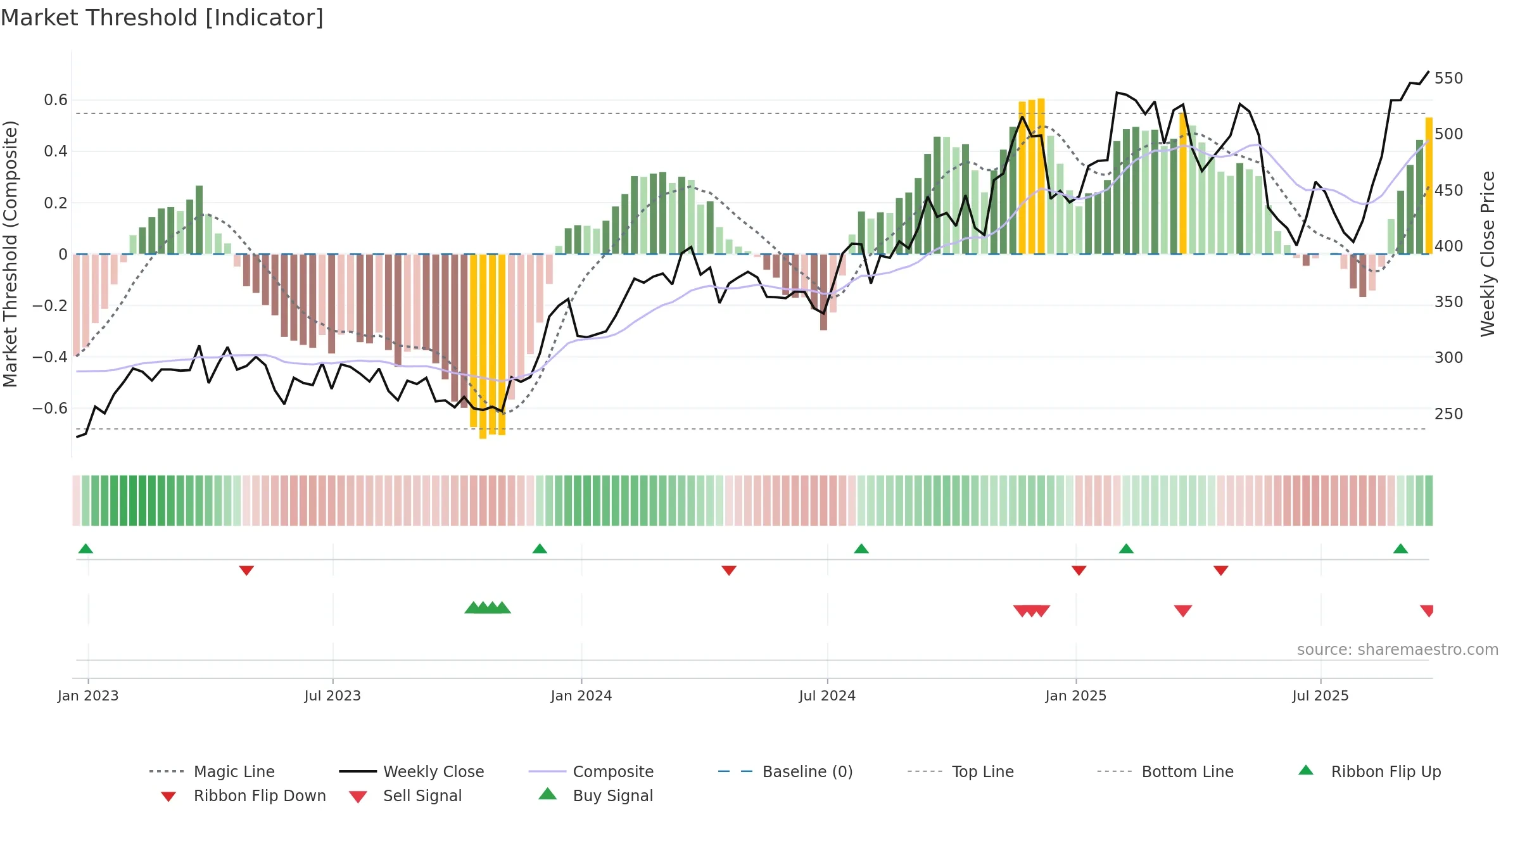Image resolution: width=1520 pixels, height=855 pixels.
Task: Click the 0.4 composite axis label
Action: click(x=56, y=151)
